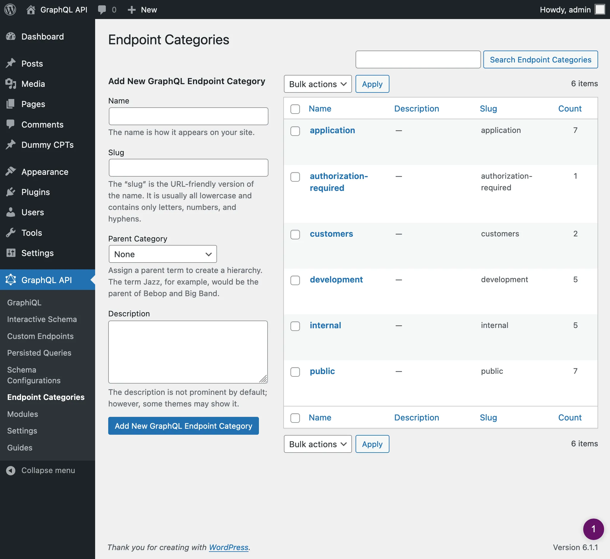Navigate to Persisted Queries section

click(39, 352)
